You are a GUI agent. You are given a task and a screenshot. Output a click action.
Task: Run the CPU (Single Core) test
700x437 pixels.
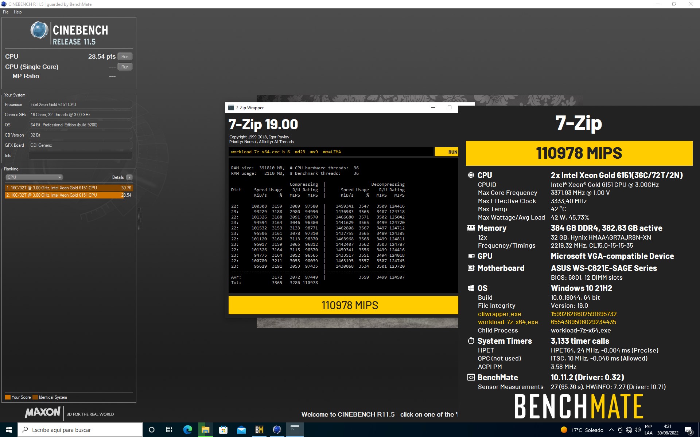pos(125,67)
